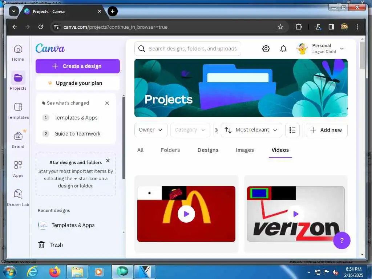View site information icon in address bar

click(x=56, y=27)
